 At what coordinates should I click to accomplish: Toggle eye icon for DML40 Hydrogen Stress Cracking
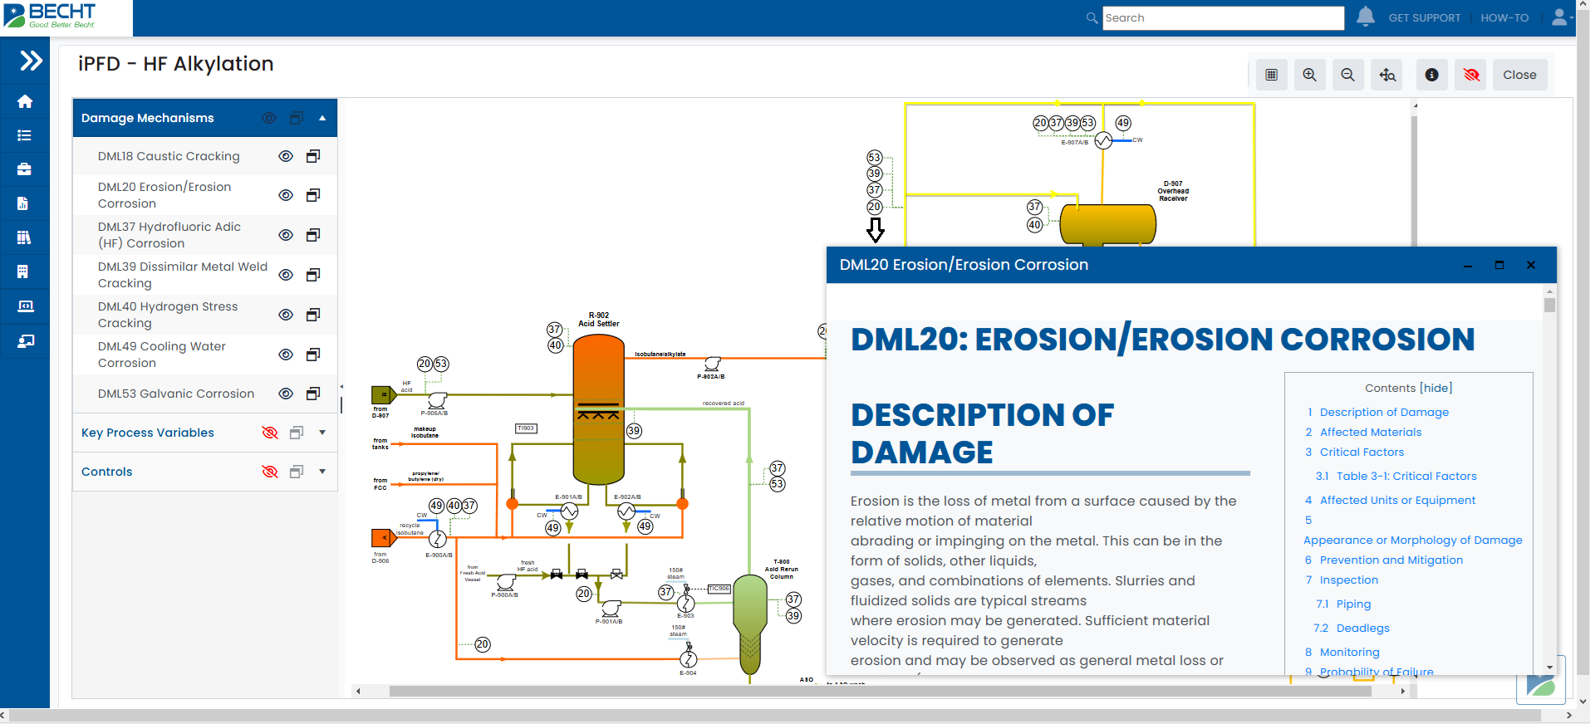point(286,315)
